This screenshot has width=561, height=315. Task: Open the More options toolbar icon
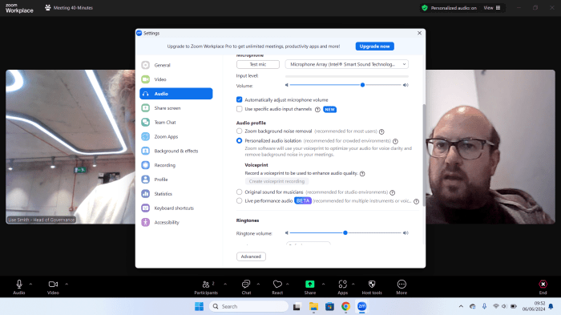pyautogui.click(x=402, y=285)
